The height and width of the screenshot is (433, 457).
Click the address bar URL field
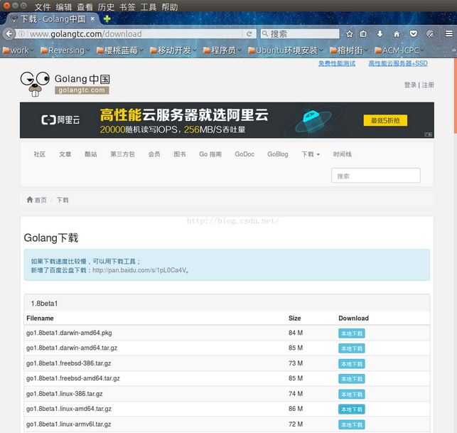click(134, 34)
